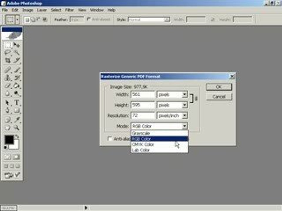
Task: Click the foreground color swatch
Action: tap(9, 140)
